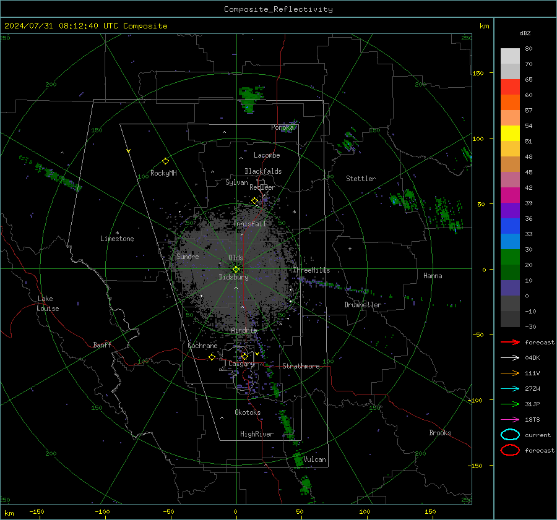
Task: Select the orange 60 dBZ color swatch
Action: coord(510,102)
